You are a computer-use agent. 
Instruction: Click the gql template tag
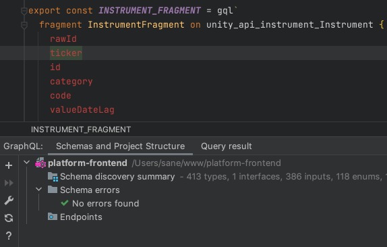225,11
